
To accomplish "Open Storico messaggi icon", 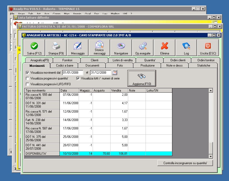I will click(99, 44).
